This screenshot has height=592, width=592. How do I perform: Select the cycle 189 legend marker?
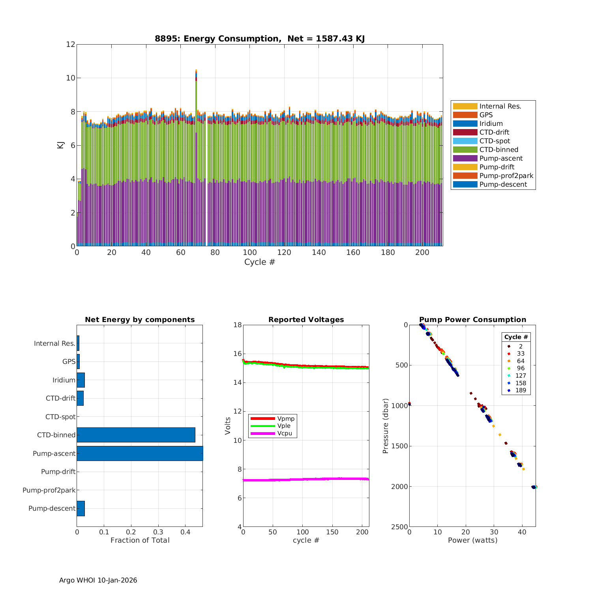(509, 390)
